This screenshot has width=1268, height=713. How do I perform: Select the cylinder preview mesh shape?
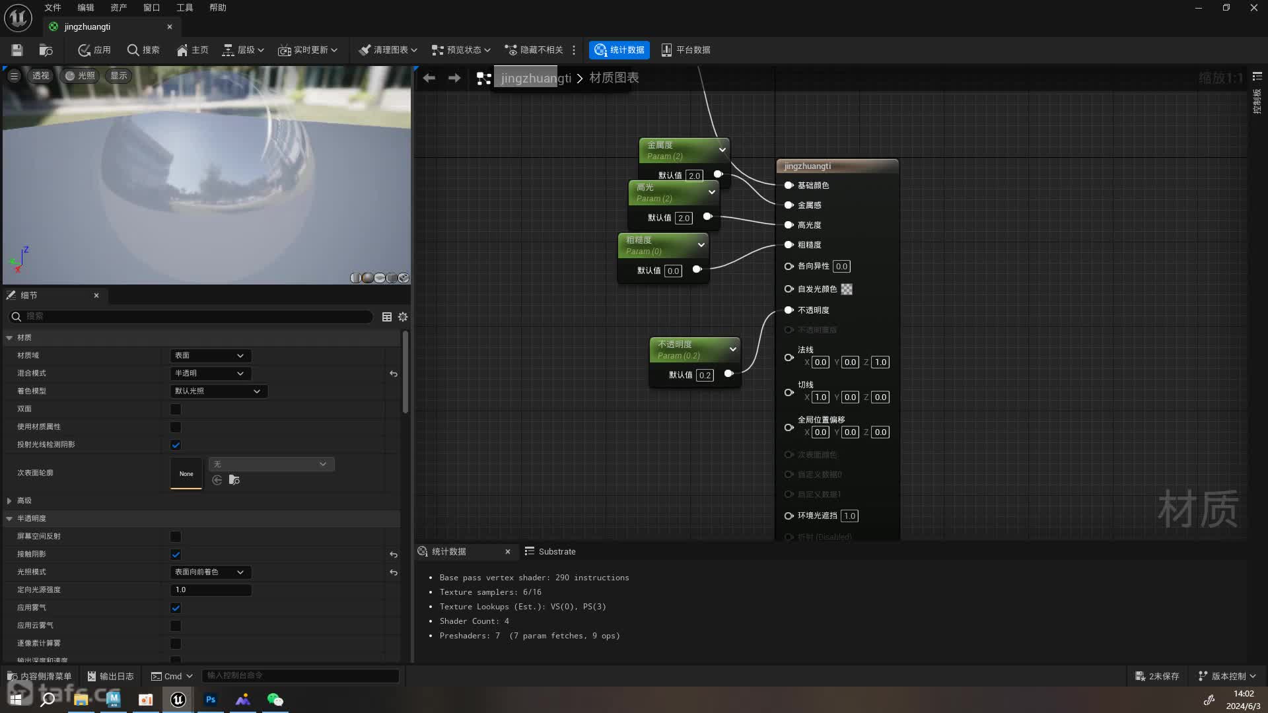(355, 278)
